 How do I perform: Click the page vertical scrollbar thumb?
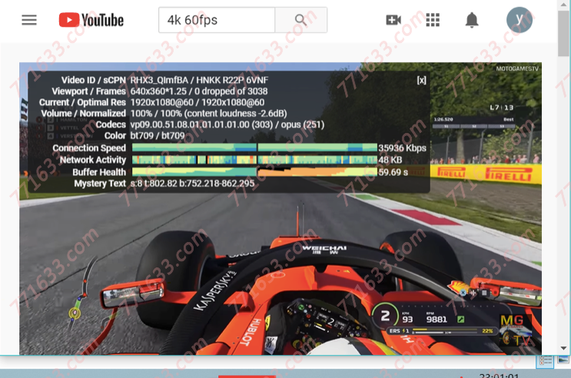click(563, 34)
